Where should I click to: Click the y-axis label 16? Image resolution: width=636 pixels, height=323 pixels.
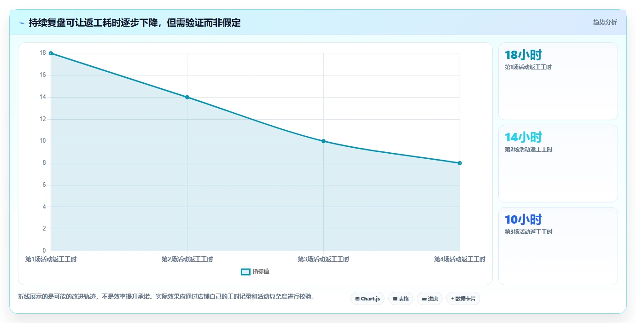tap(43, 75)
